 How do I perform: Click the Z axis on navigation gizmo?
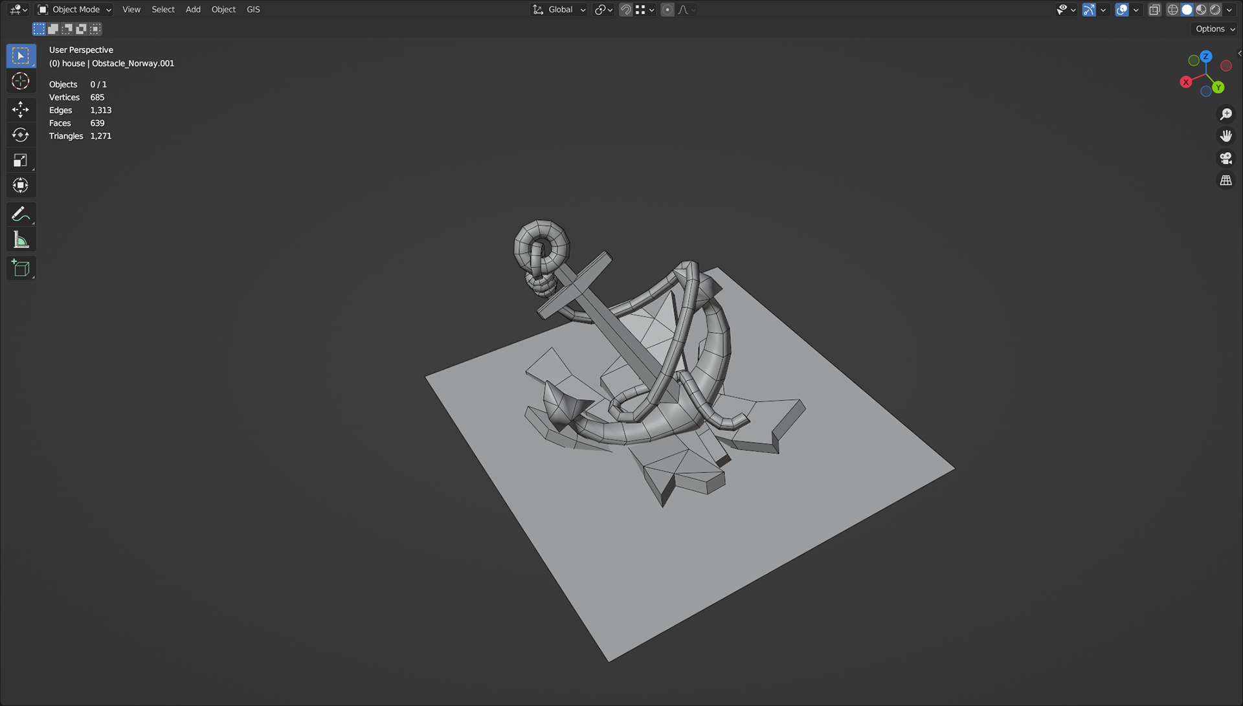click(1205, 57)
